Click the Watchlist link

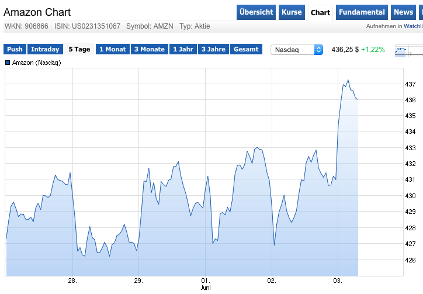(413, 26)
